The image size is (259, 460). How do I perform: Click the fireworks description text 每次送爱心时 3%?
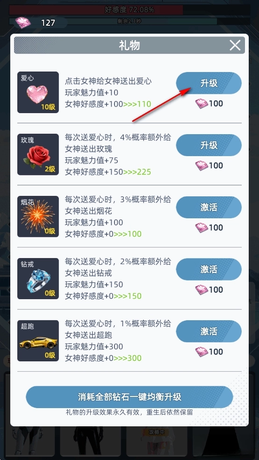118,200
